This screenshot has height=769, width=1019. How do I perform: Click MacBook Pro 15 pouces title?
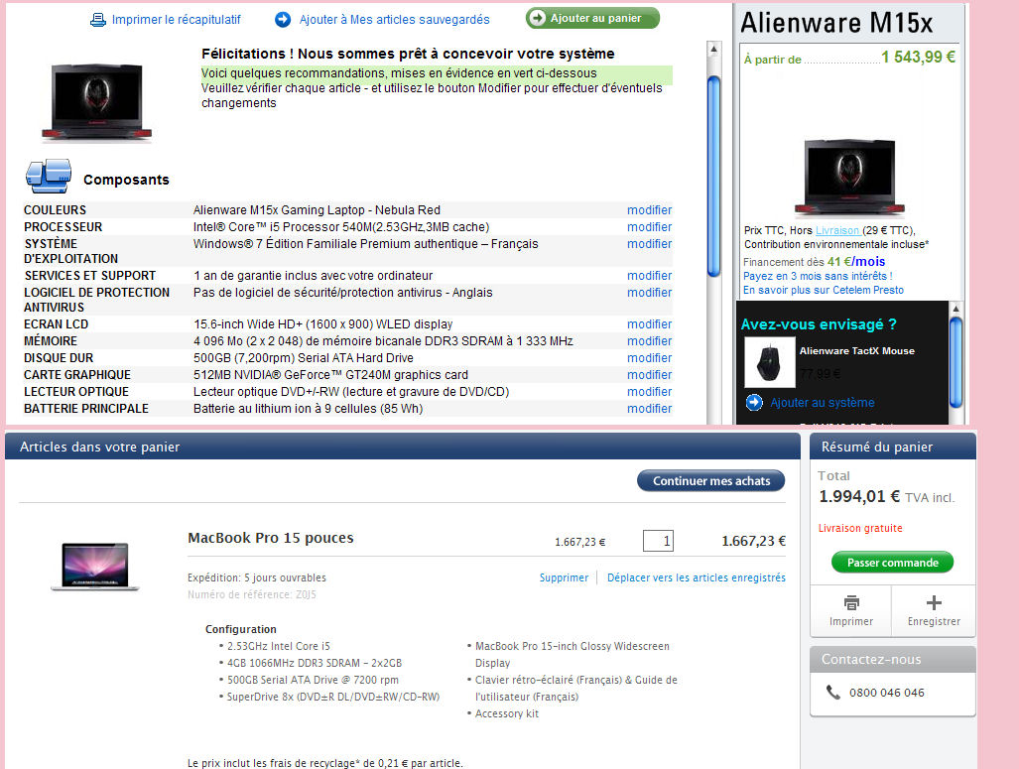coord(270,538)
